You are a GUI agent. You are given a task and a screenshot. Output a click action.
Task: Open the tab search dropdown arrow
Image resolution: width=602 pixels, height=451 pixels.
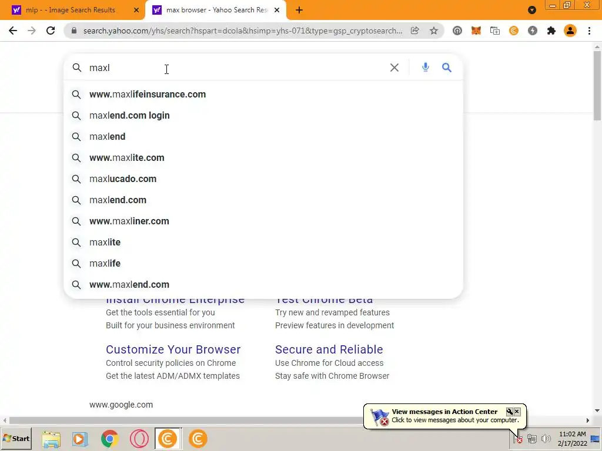pyautogui.click(x=531, y=10)
